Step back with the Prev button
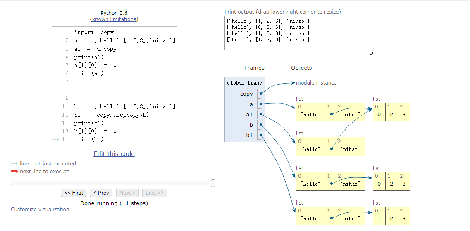 click(101, 193)
